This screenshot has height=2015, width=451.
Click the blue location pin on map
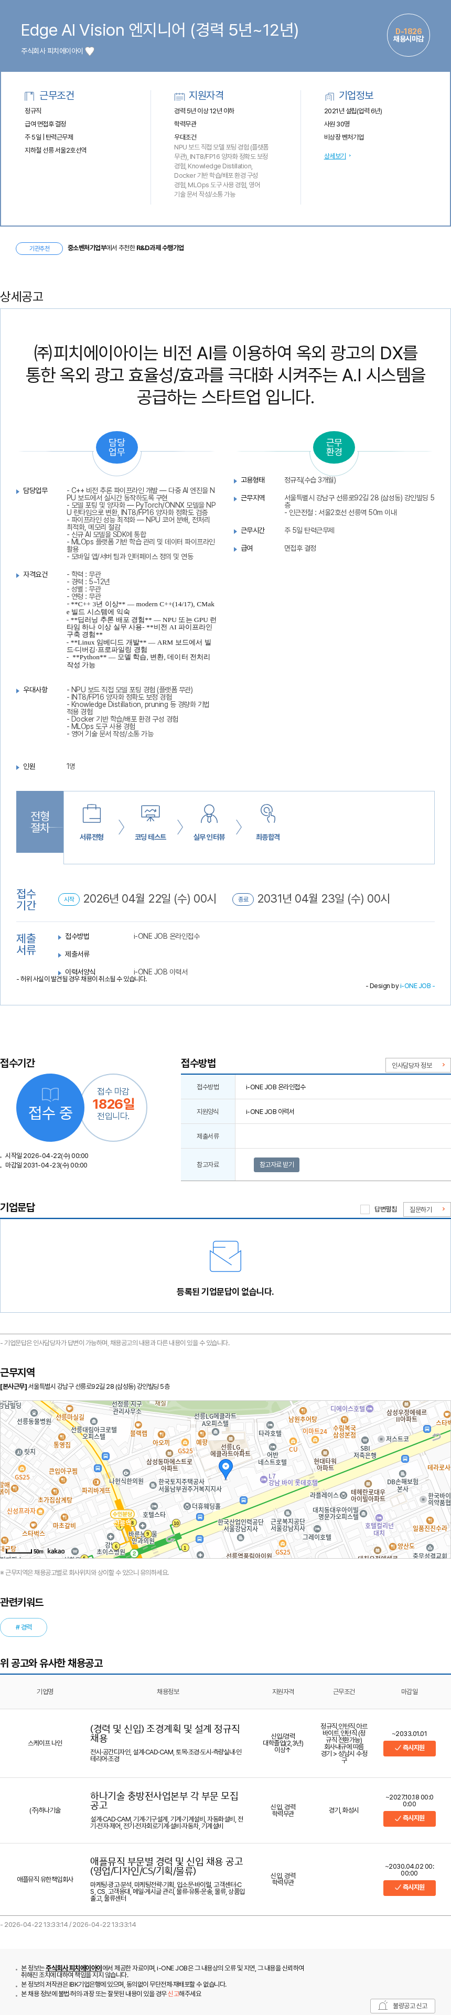click(225, 1470)
